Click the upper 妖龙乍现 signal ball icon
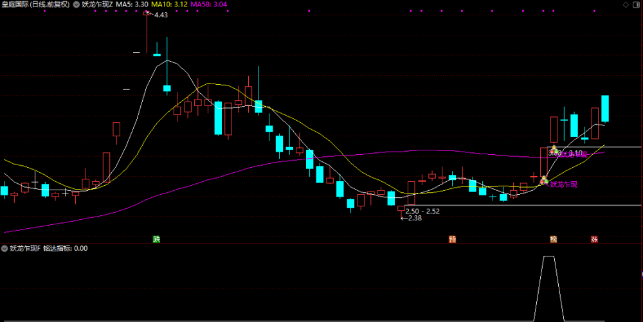Screen dimensions: 643x322 click(x=554, y=151)
